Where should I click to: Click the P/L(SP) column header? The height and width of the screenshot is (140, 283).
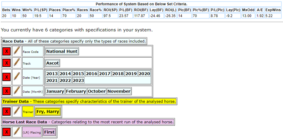click(x=41, y=10)
